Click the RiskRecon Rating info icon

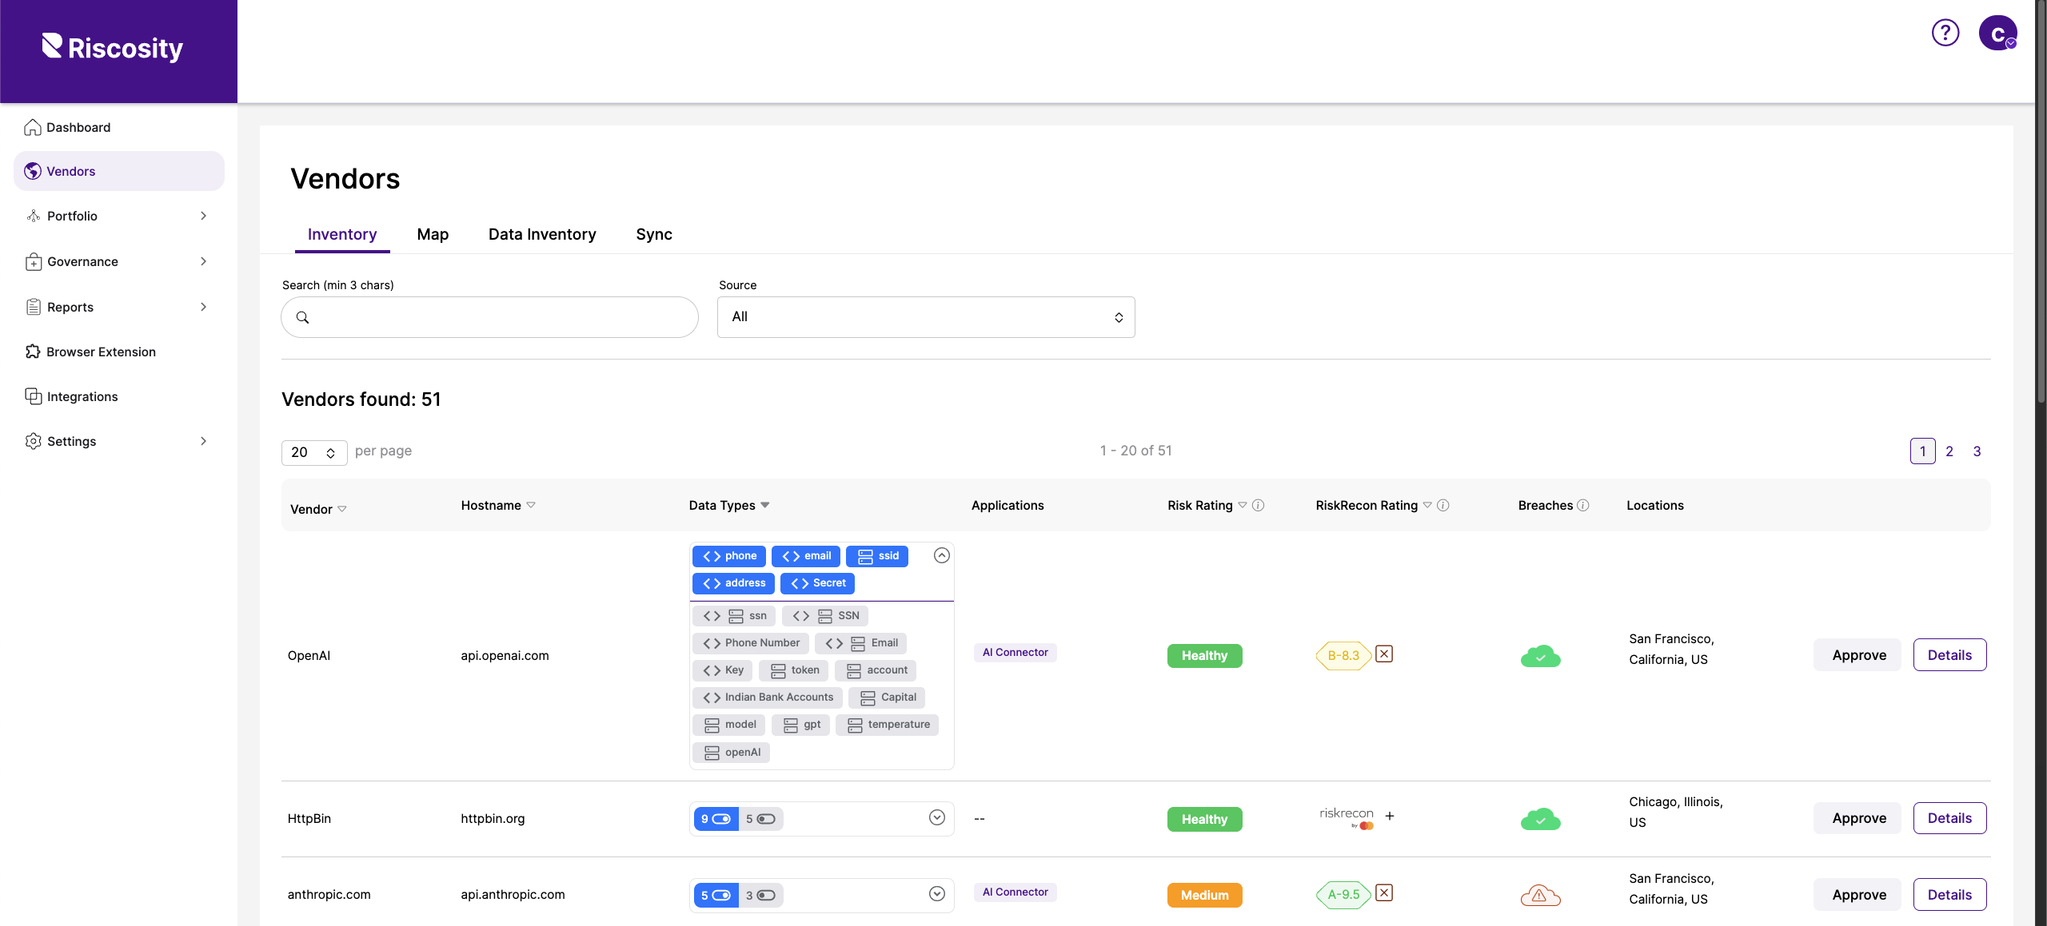tap(1443, 505)
